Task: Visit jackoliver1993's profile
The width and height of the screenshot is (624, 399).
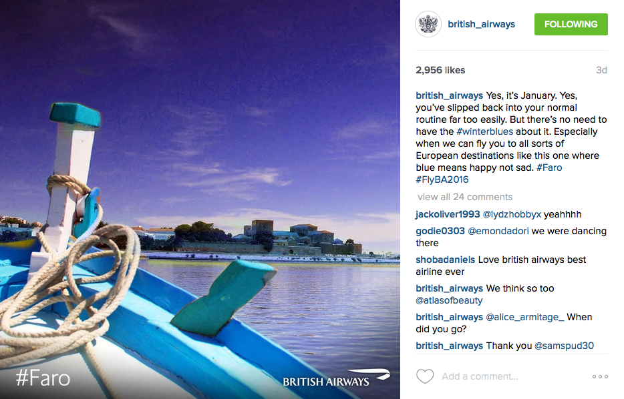Action: [x=448, y=215]
